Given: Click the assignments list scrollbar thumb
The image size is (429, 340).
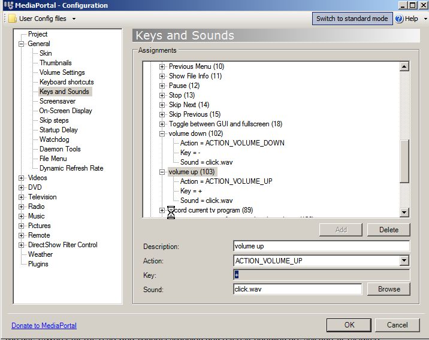Looking at the screenshot, I should click(x=404, y=161).
